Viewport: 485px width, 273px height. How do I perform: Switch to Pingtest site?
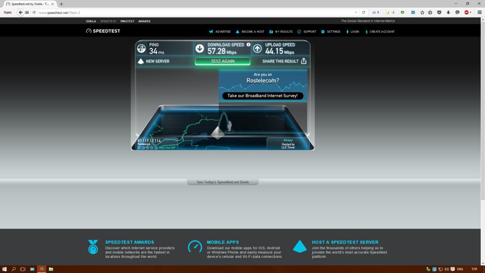(127, 21)
